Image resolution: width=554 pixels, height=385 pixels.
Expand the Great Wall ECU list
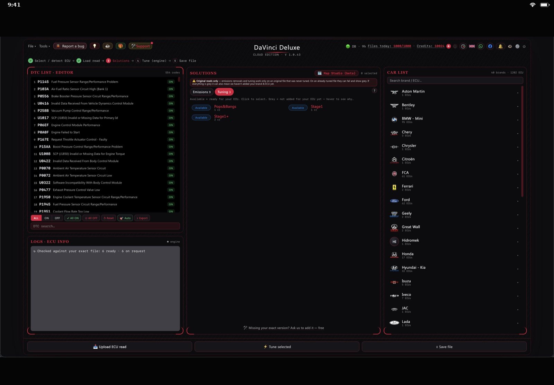518,228
